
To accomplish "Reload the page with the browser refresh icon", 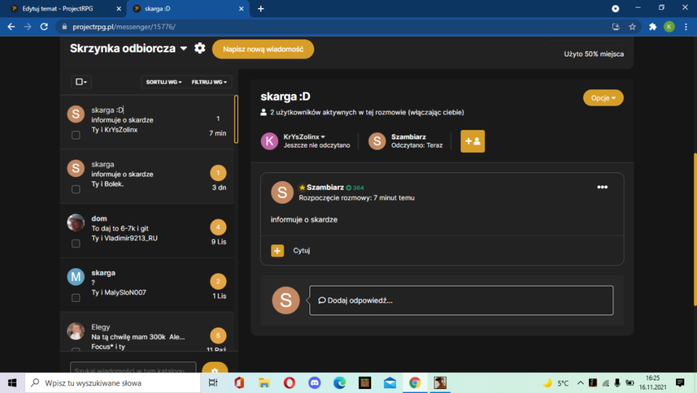I will tap(44, 26).
